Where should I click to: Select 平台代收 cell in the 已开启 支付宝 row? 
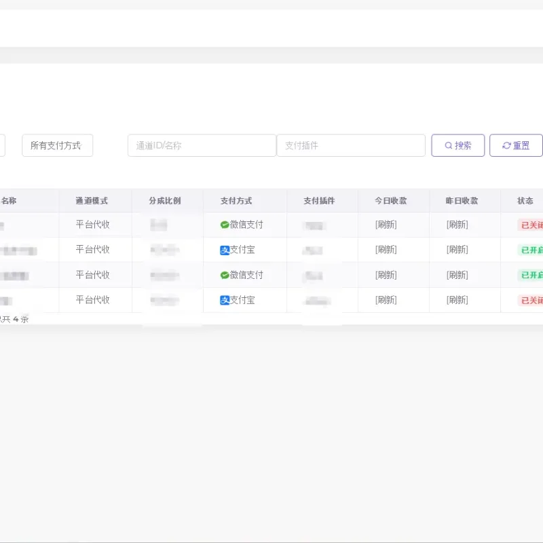[93, 250]
